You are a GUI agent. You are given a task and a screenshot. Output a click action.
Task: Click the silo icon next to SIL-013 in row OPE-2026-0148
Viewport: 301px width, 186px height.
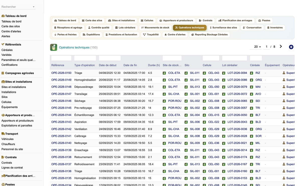click(x=186, y=87)
